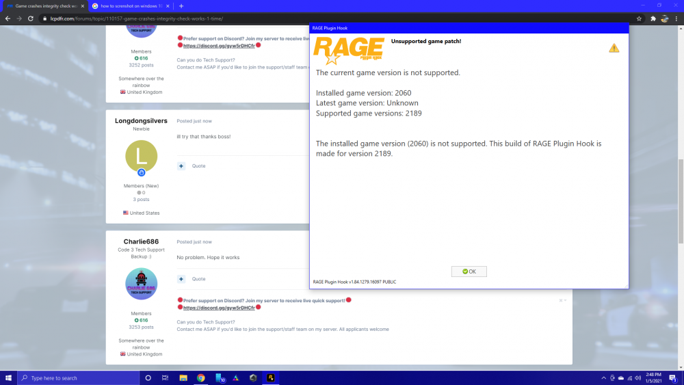Open the Rockstar Games Launcher taskbar icon
Image resolution: width=684 pixels, height=385 pixels.
click(x=270, y=378)
